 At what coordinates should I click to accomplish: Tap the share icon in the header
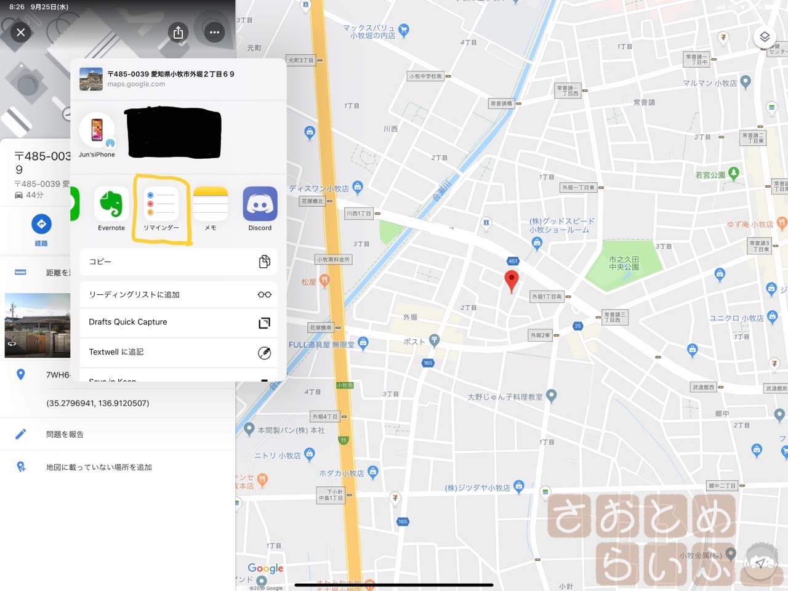pos(178,32)
